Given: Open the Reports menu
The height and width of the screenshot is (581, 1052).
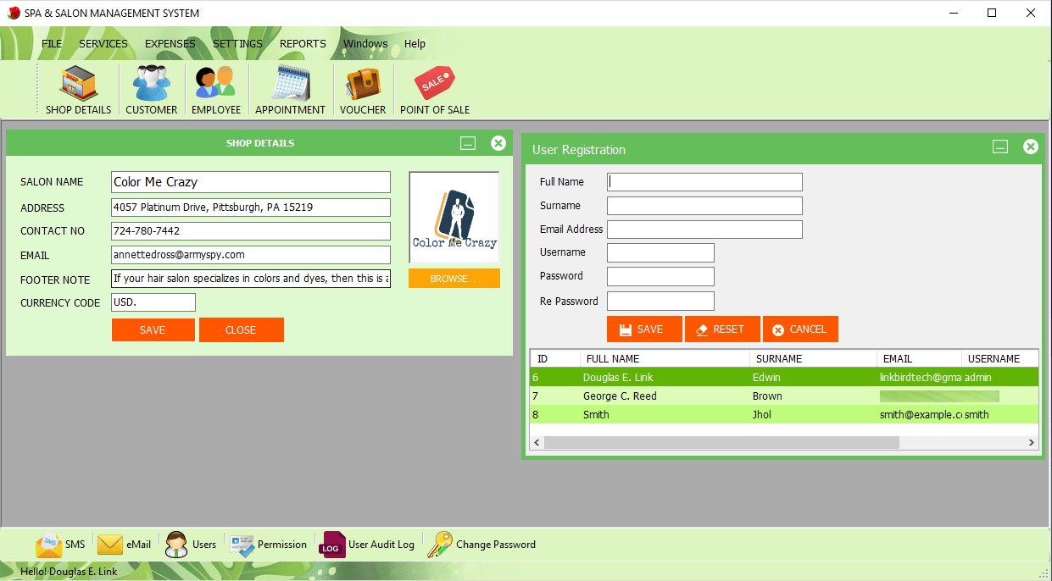Looking at the screenshot, I should pyautogui.click(x=302, y=43).
